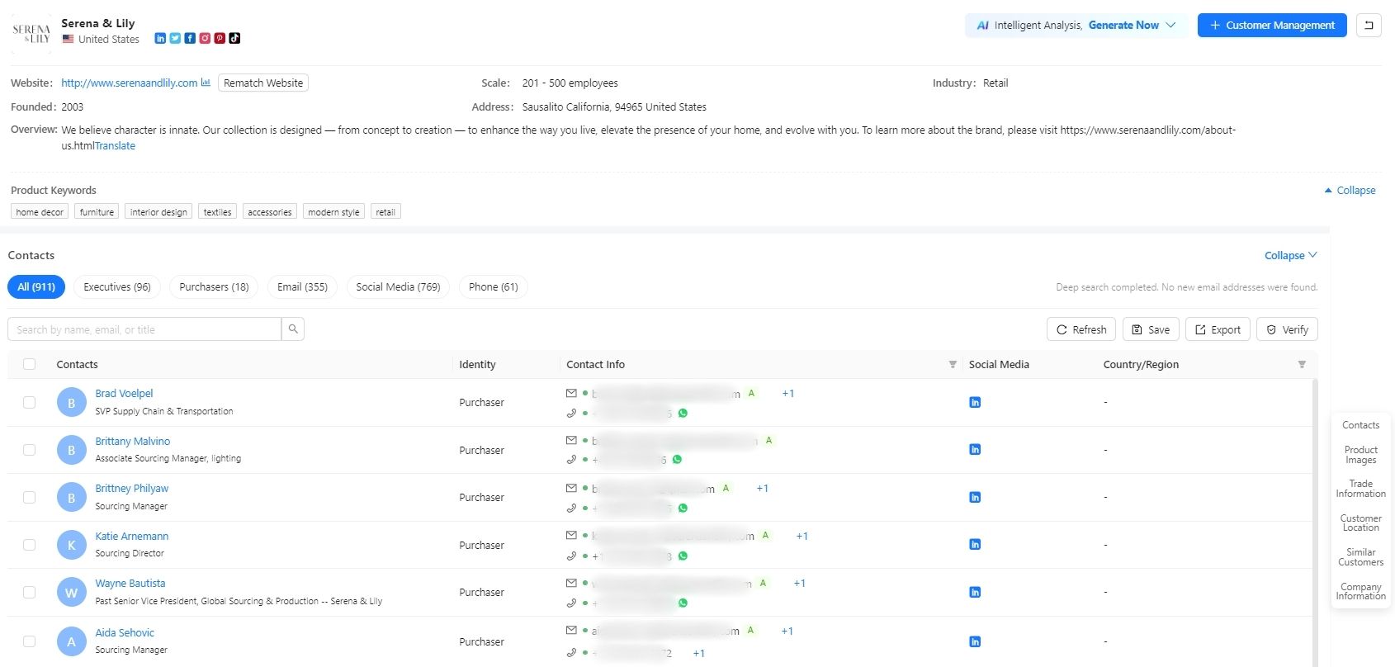Open Serena & Lily's TikTok icon
Viewport: 1395px width, 667px height.
pyautogui.click(x=234, y=38)
